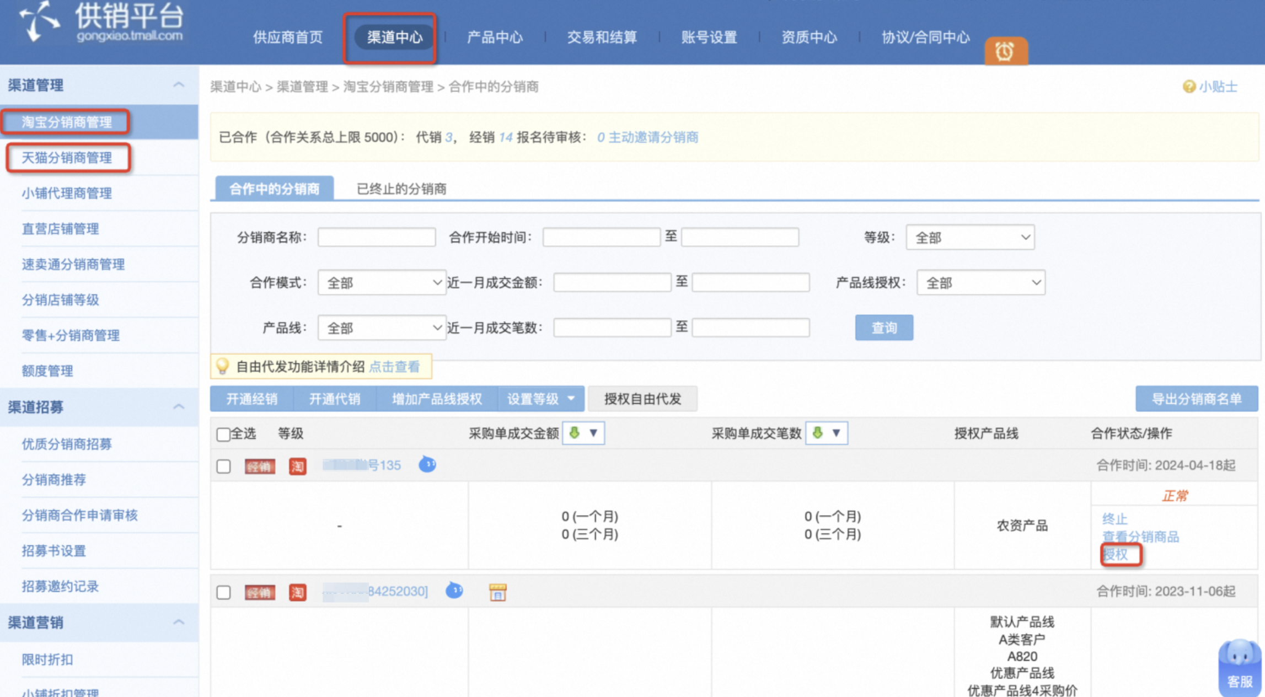Open the 客服 customer service mascot

click(x=1240, y=667)
